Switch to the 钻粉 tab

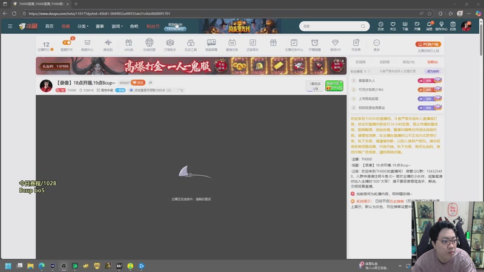point(433,62)
